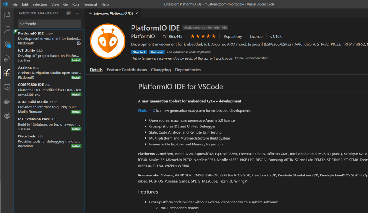This screenshot has width=368, height=213.
Task: Install the IoT Utility extension
Action: coord(76,60)
